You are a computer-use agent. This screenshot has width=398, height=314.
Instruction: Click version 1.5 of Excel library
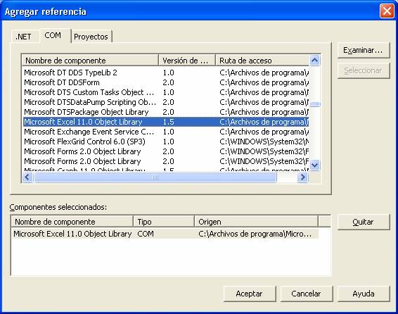coord(168,122)
